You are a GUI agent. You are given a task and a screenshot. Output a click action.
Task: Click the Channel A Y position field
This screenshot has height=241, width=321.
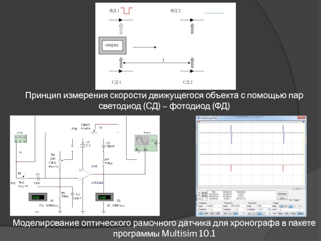[x=239, y=209]
